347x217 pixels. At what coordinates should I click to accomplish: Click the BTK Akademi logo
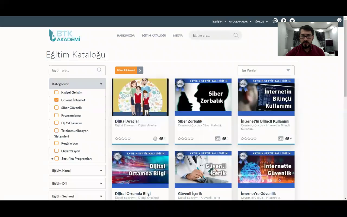(x=65, y=36)
